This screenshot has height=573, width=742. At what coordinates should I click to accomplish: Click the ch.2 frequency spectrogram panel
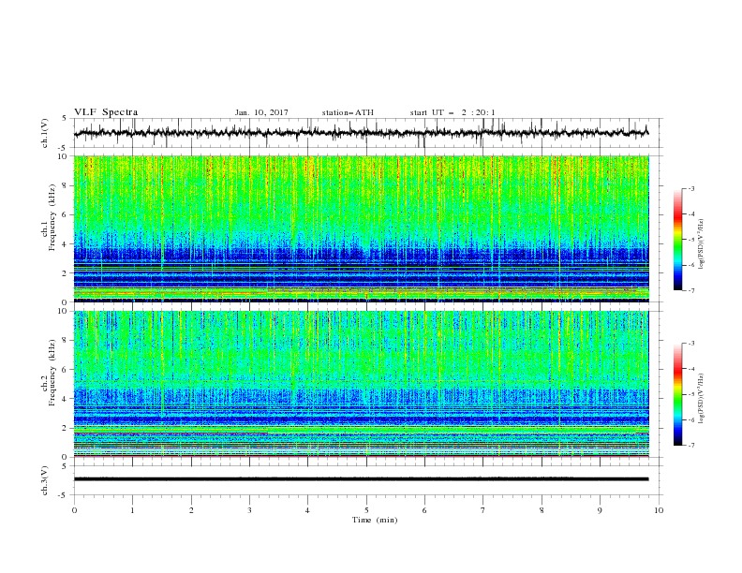point(362,384)
